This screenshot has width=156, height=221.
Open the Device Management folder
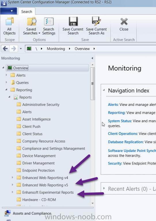coord(36,156)
